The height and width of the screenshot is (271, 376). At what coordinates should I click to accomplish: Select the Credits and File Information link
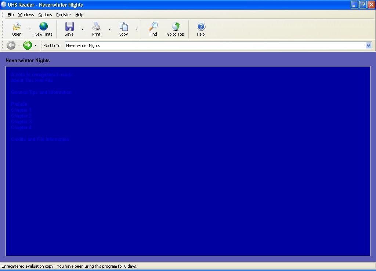coord(40,140)
